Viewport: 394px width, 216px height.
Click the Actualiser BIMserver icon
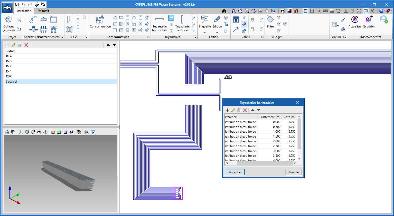[355, 20]
